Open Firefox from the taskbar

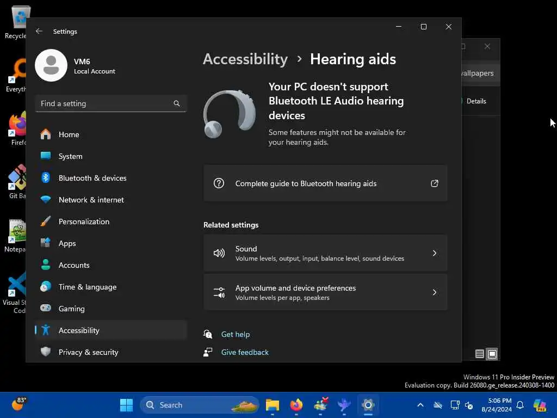[296, 405]
